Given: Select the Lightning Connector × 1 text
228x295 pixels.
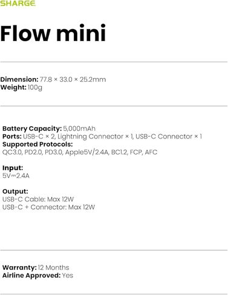Looking at the screenshot, I should [x=95, y=137].
